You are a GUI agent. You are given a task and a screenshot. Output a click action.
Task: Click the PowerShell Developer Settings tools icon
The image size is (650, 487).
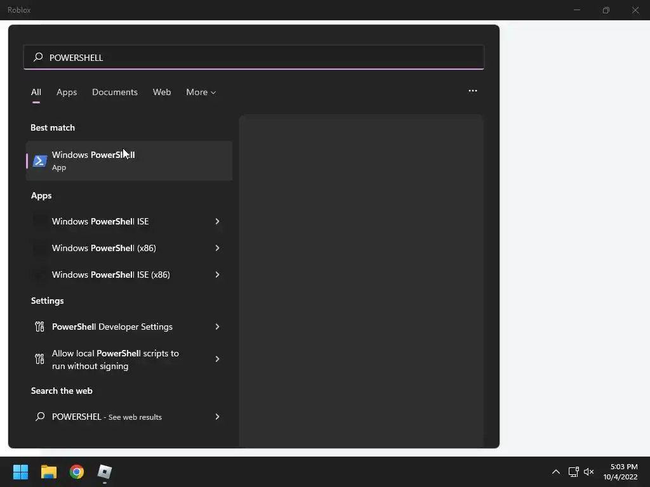(x=39, y=327)
